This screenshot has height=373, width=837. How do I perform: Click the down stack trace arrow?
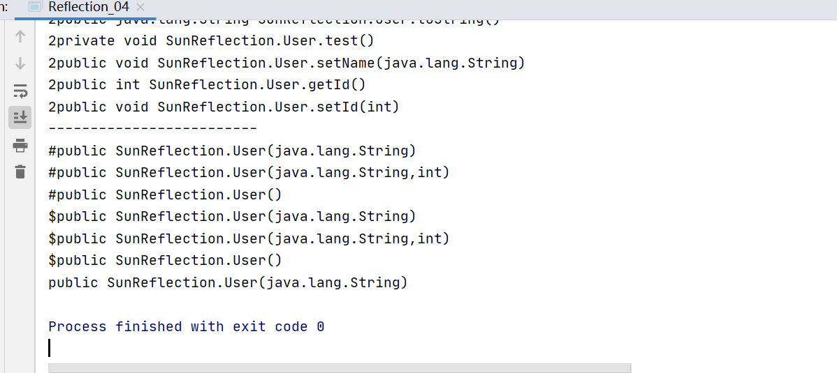pos(20,63)
